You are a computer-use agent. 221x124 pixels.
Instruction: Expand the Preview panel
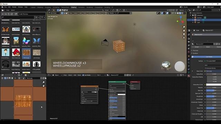[x=195, y=50]
